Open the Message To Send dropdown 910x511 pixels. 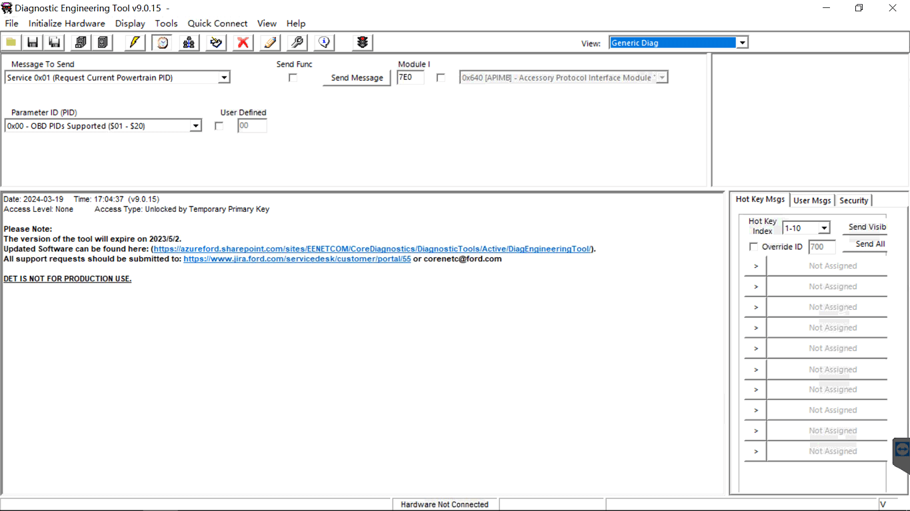(224, 78)
